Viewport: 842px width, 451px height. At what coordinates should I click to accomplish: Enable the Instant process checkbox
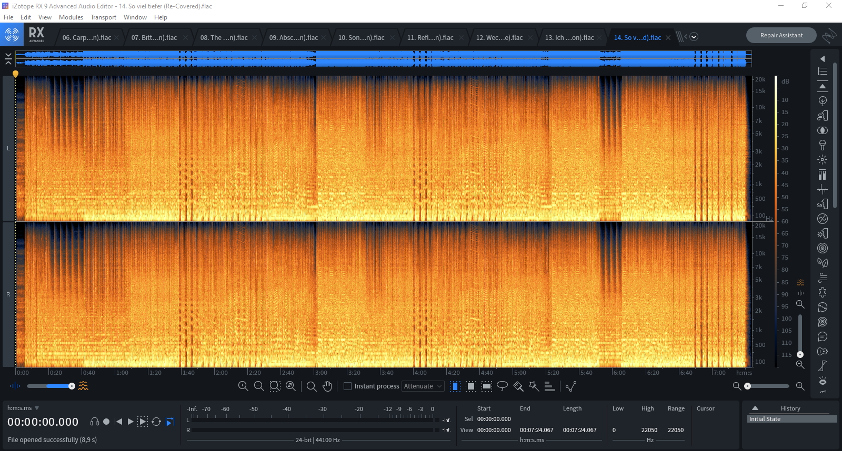point(347,386)
